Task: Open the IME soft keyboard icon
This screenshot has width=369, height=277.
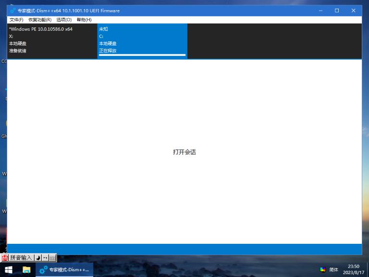Action: tap(52, 258)
